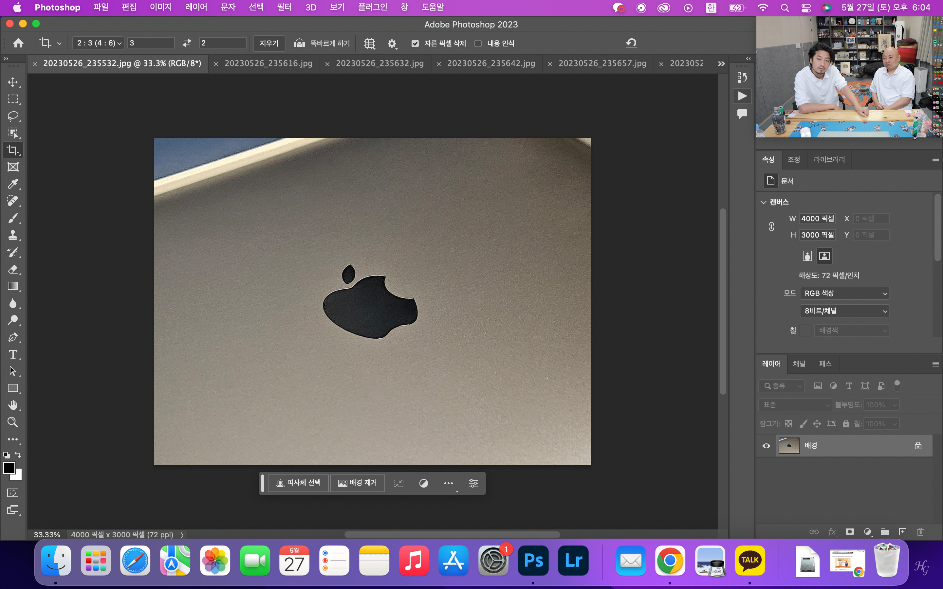Screen dimensions: 943x589
Task: Toggle layer visibility for 배경
Action: [x=766, y=445]
